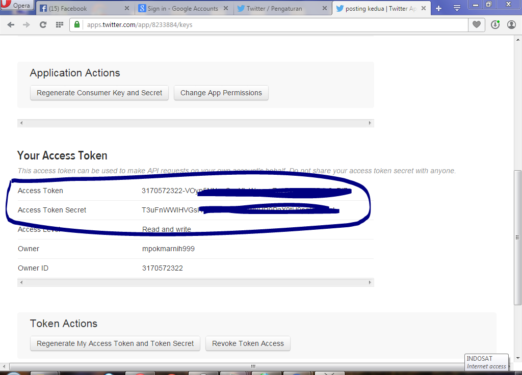
Task: Click the Your Access Token heading
Action: pyautogui.click(x=62, y=155)
